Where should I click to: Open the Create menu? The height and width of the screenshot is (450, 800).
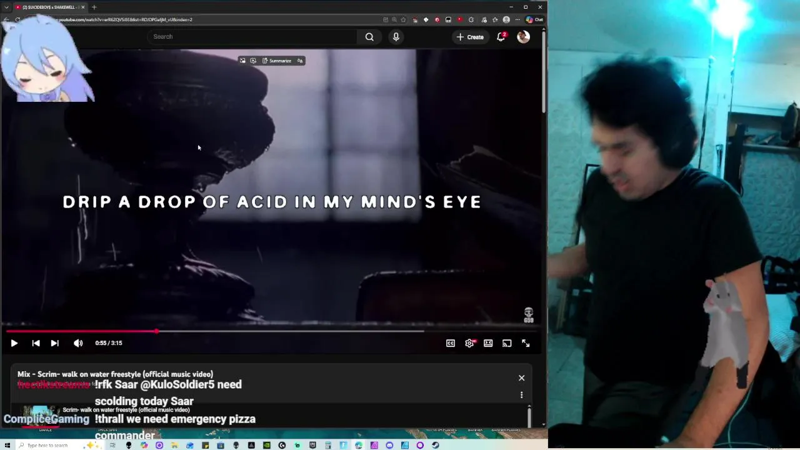click(470, 37)
